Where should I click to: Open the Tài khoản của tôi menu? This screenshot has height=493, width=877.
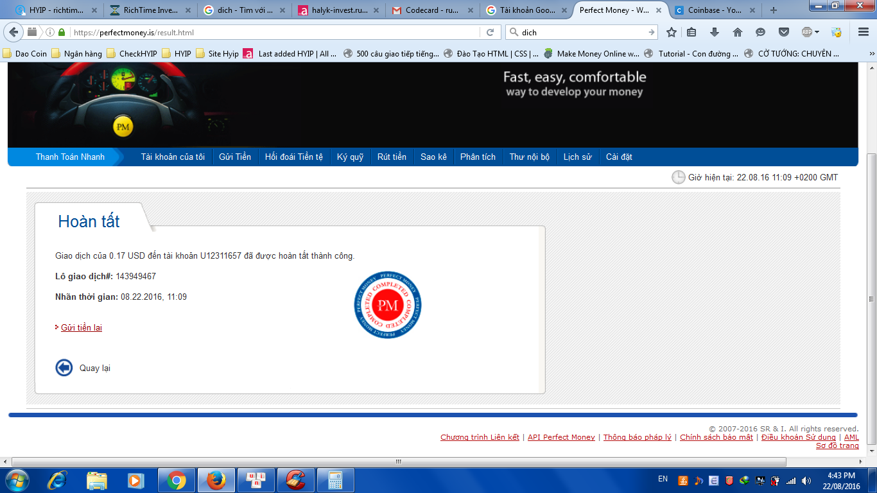(173, 157)
